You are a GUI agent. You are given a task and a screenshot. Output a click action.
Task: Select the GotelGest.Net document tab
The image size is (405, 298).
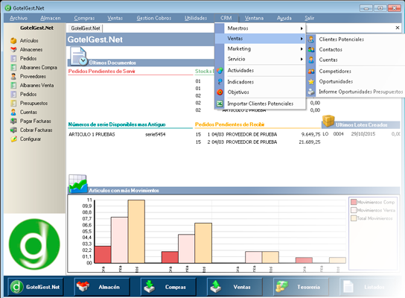[86, 28]
